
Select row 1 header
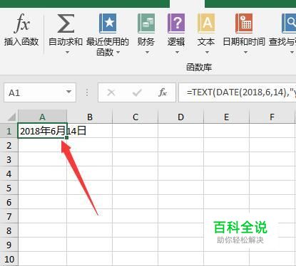tap(9, 131)
